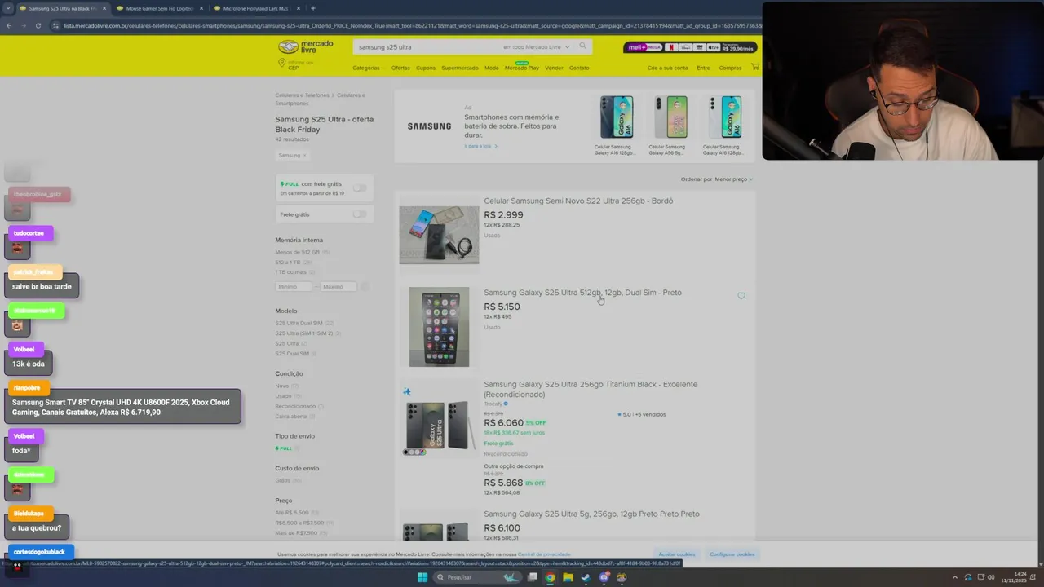The height and width of the screenshot is (587, 1044).
Task: Open File Explorer from the taskbar
Action: coord(568,577)
